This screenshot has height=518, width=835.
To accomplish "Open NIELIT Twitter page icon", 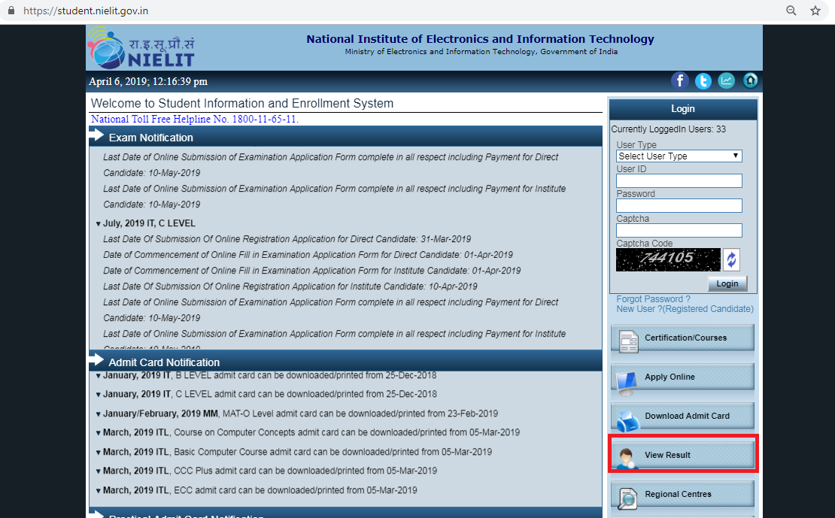I will 703,81.
